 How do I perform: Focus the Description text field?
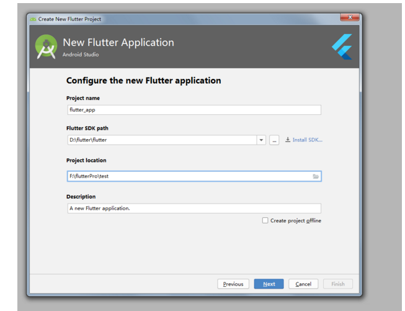(194, 209)
